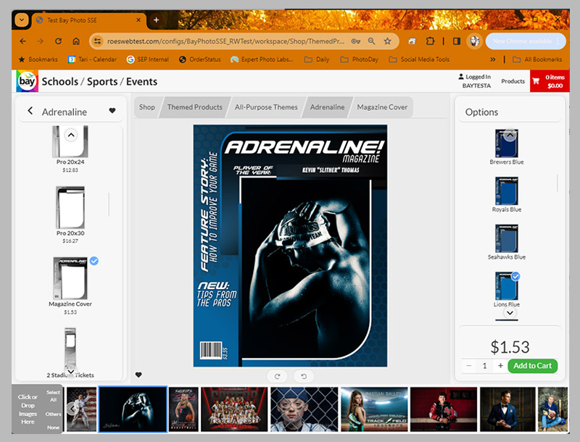Favorite the Adrenaline theme with heart icon
The height and width of the screenshot is (442, 580).
112,111
